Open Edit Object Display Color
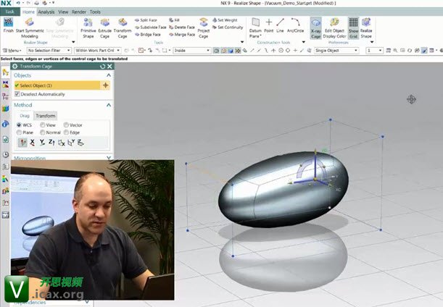This screenshot has width=443, height=307. click(334, 28)
